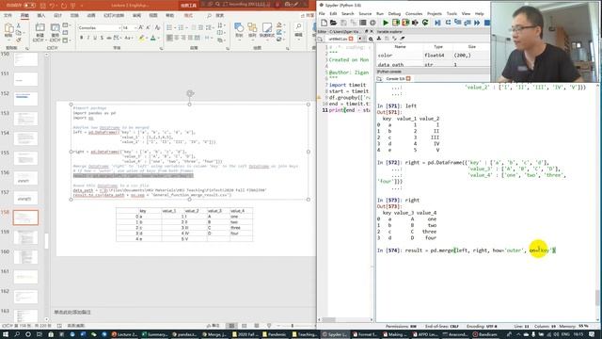Click Paste in PowerPoint clipboard group
The width and height of the screenshot is (602, 339).
[x=8, y=31]
